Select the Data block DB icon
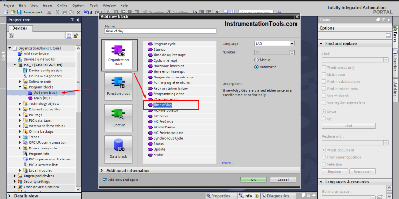This screenshot has height=199, width=399. (118, 149)
